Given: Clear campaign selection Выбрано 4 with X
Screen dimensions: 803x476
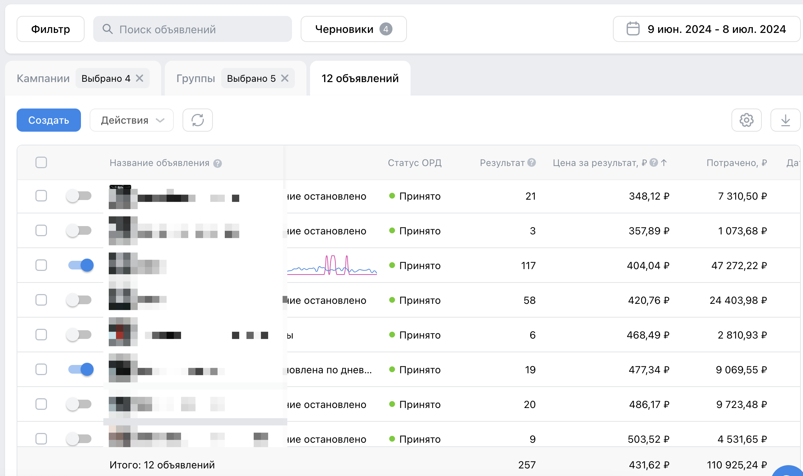Looking at the screenshot, I should [x=139, y=78].
